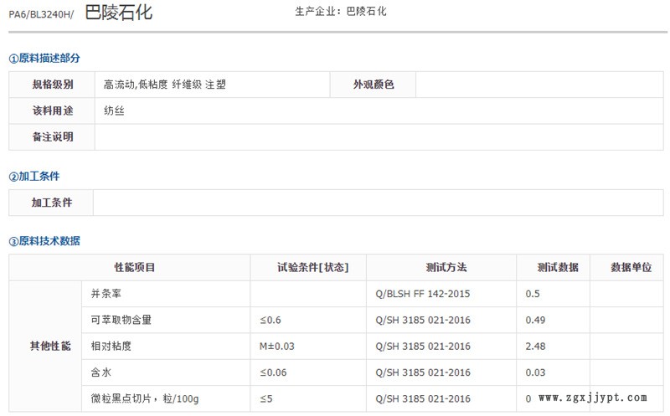
Task: Click the 0.03 test data value
Action: click(x=535, y=372)
